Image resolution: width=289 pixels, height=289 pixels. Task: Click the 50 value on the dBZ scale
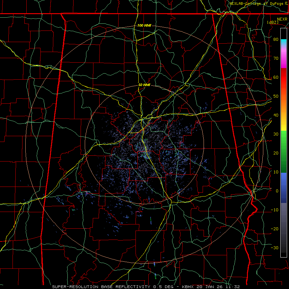[x=276, y=96]
